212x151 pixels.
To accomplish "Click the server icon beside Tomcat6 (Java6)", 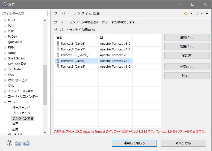I will (x=58, y=44).
